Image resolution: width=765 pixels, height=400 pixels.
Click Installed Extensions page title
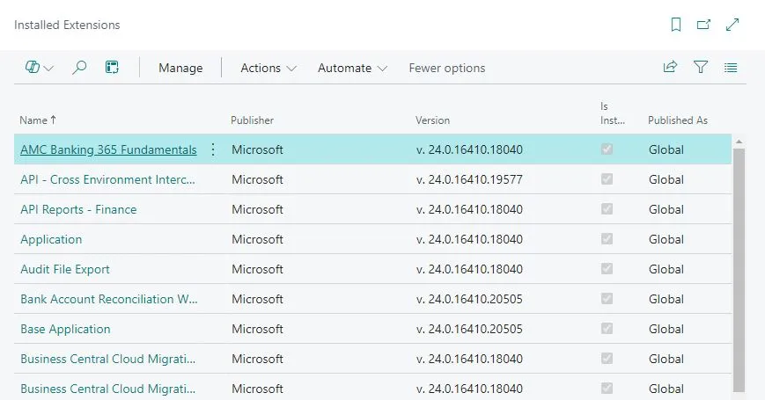pyautogui.click(x=67, y=25)
